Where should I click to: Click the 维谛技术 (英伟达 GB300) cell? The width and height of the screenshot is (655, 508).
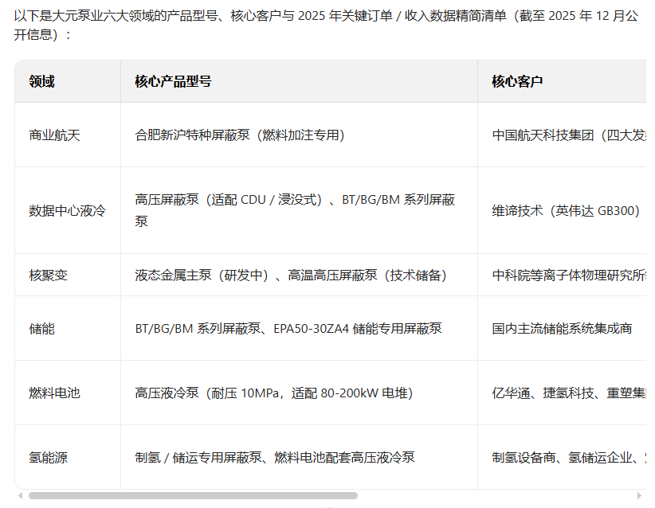563,210
